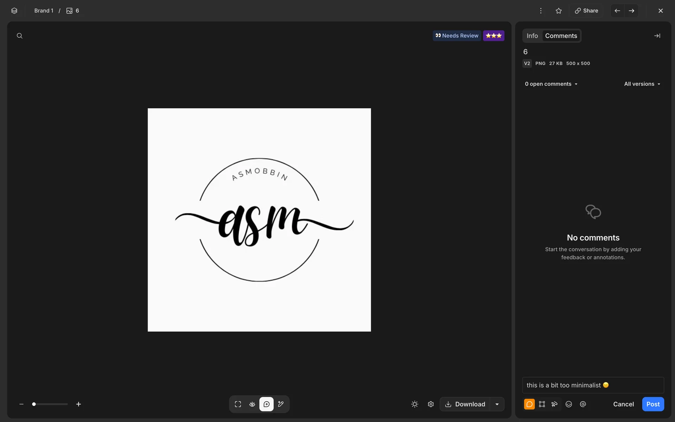Expand the Download options arrow
Image resolution: width=675 pixels, height=422 pixels.
click(x=497, y=404)
